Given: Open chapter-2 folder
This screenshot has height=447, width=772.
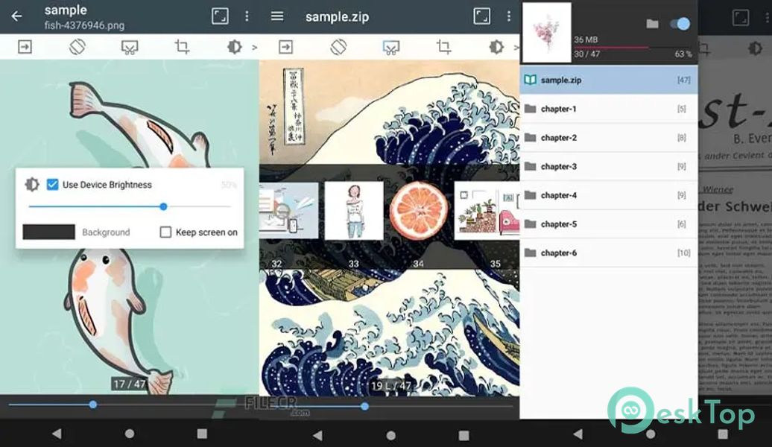Looking at the screenshot, I should coord(609,138).
